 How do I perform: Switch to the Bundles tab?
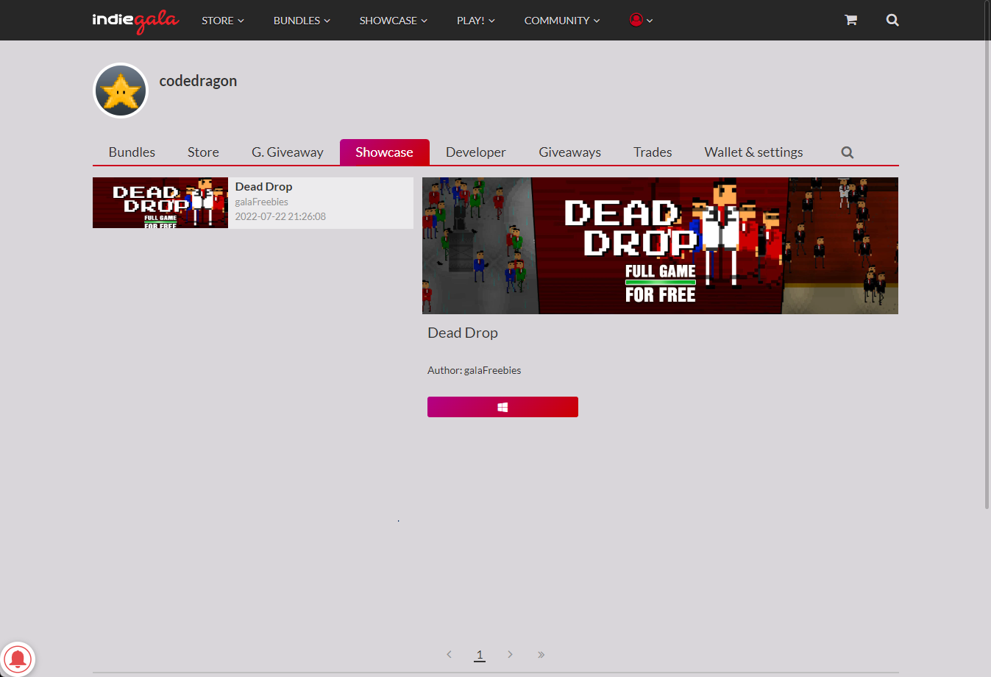pyautogui.click(x=132, y=152)
